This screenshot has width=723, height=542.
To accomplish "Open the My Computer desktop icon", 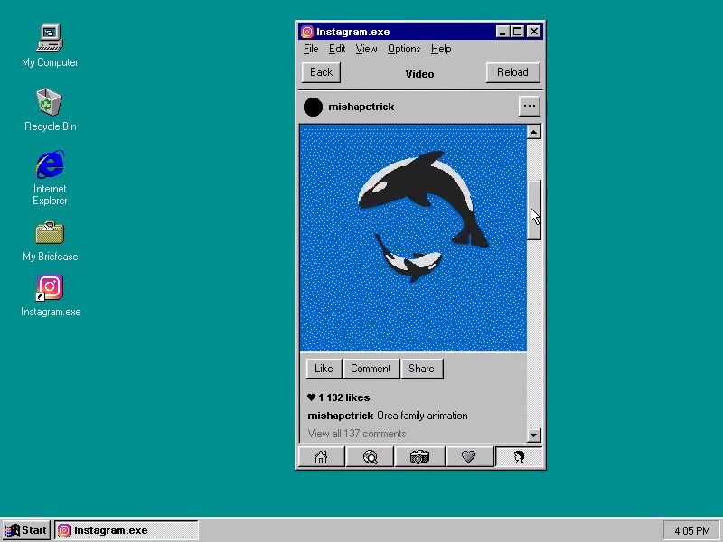I will 50,39.
